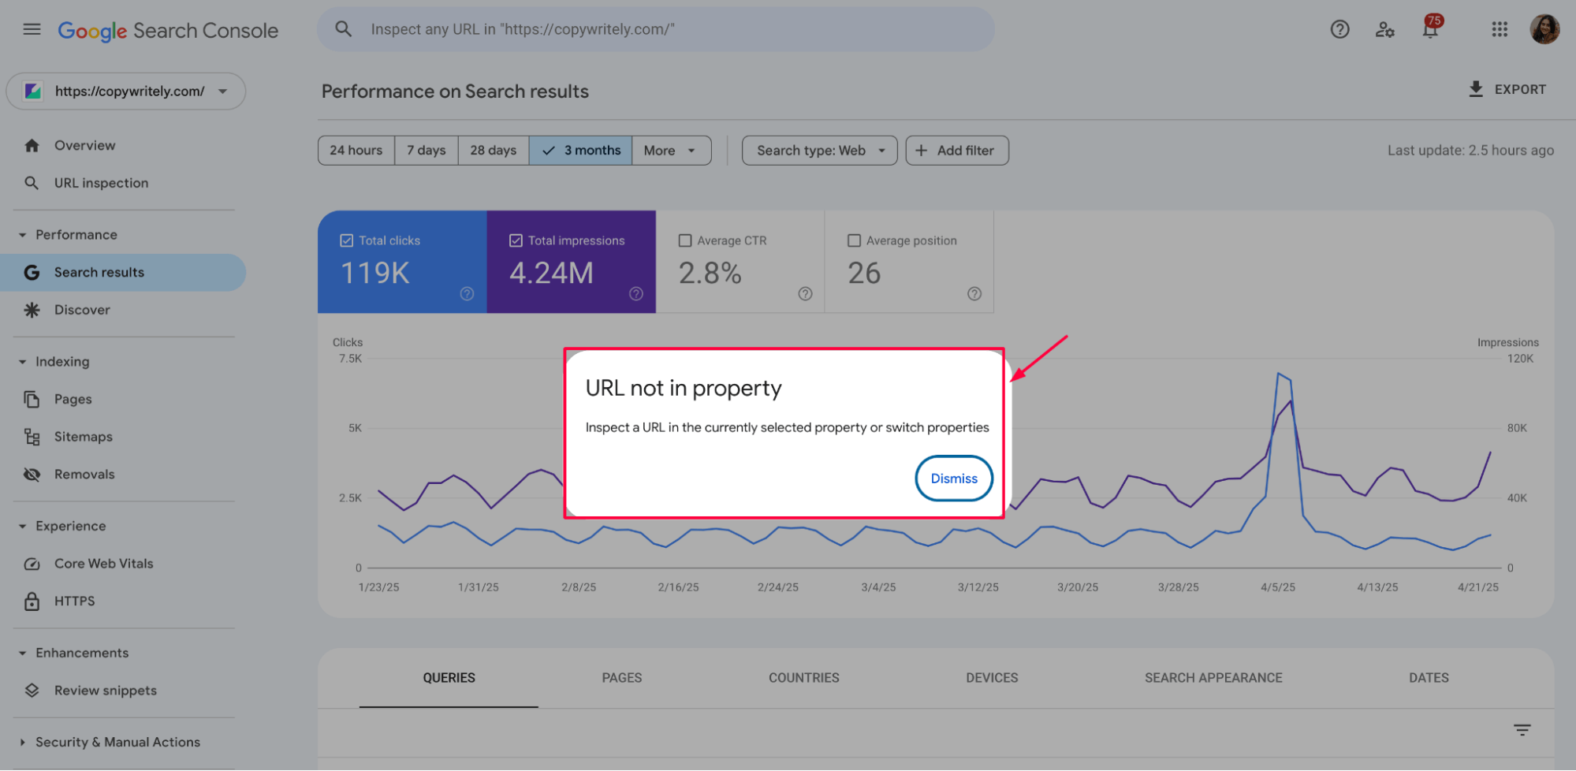This screenshot has width=1576, height=771.
Task: Expand Security & Manual Actions section
Action: [x=22, y=742]
